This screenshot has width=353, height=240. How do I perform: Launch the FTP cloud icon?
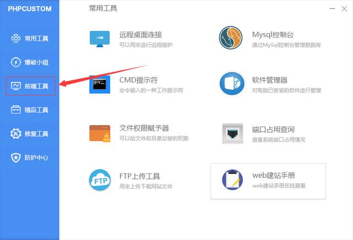[100, 180]
